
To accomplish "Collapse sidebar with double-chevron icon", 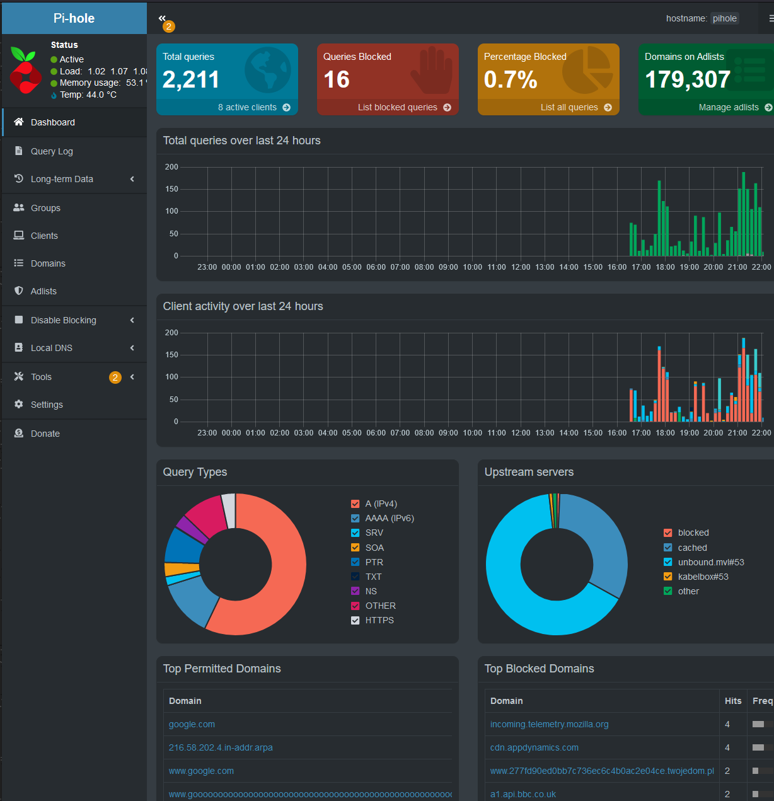I will pyautogui.click(x=162, y=18).
